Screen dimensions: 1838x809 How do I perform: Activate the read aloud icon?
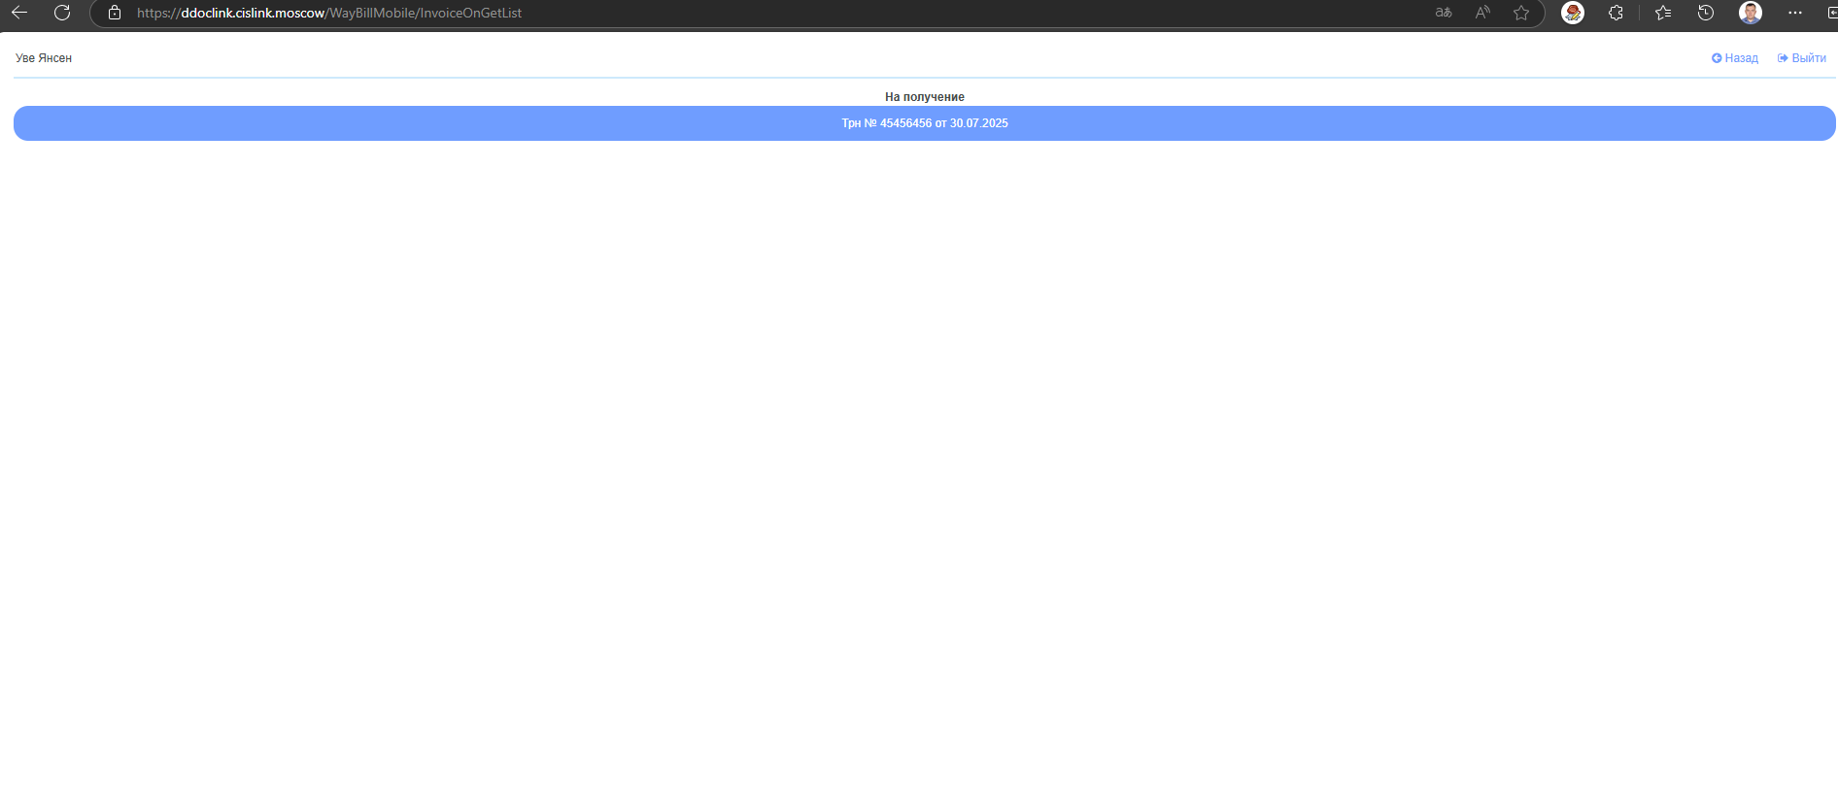(x=1482, y=13)
